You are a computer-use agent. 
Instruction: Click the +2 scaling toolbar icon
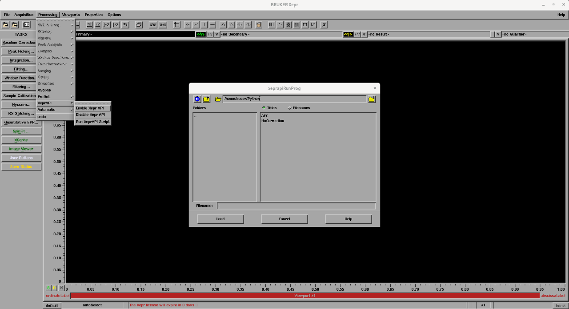88,24
